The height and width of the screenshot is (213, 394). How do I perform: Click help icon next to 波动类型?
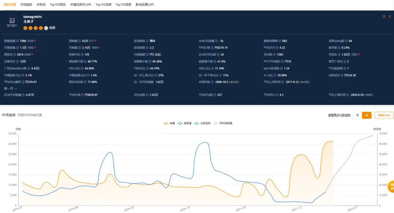pyautogui.click(x=147, y=41)
